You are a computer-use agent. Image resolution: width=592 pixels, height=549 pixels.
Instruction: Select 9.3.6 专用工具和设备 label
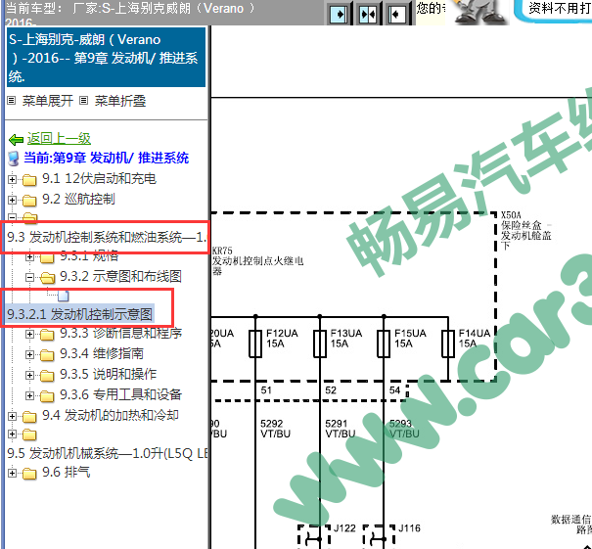tap(120, 394)
